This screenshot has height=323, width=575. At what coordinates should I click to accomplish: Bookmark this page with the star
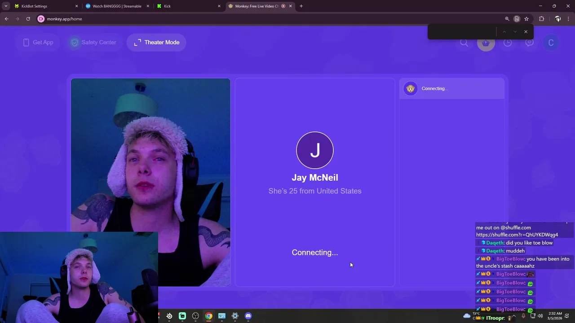(x=526, y=19)
